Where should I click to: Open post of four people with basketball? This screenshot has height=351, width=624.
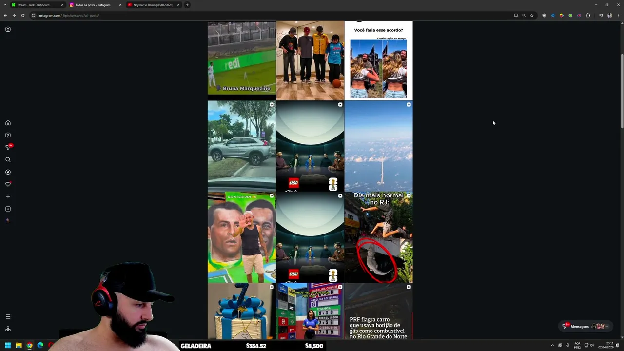pos(310,60)
